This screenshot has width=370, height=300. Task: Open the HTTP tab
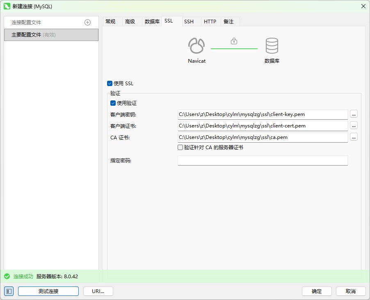click(x=210, y=22)
